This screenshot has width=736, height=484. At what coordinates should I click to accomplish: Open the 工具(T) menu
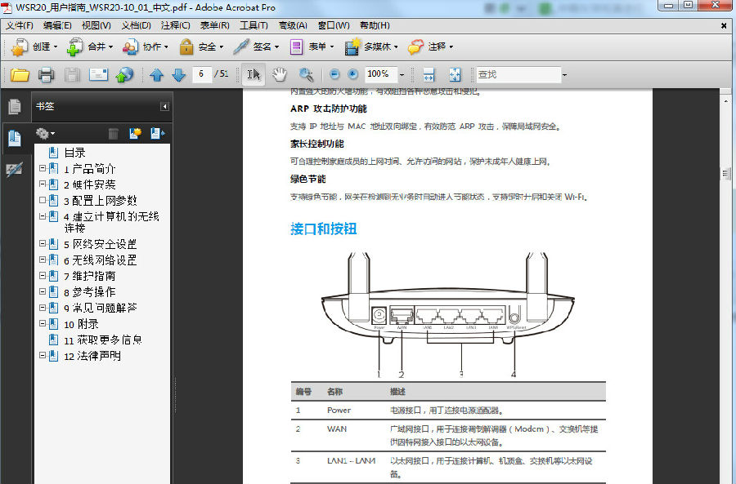254,25
